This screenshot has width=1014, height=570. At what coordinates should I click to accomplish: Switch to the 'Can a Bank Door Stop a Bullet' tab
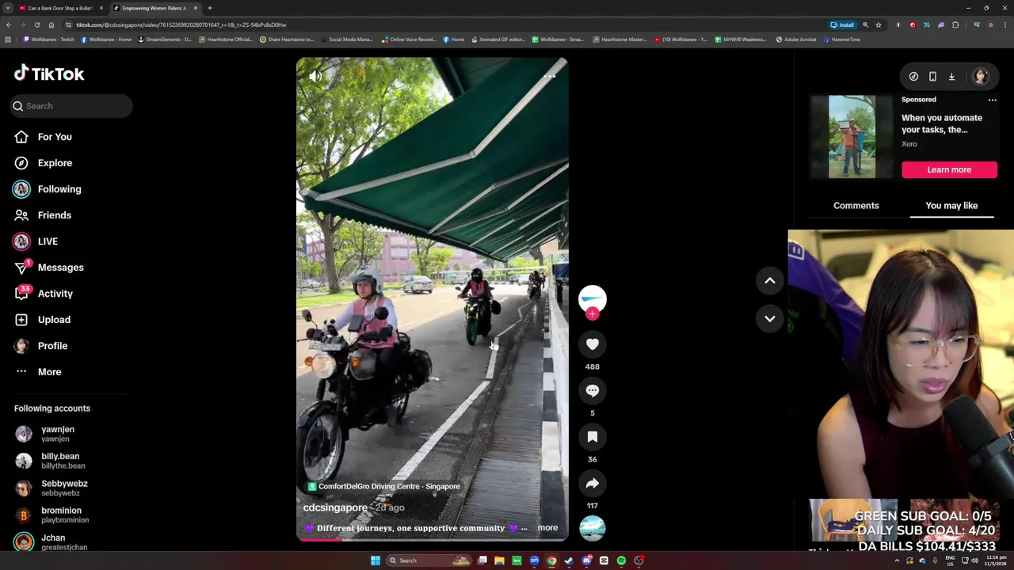coord(59,8)
